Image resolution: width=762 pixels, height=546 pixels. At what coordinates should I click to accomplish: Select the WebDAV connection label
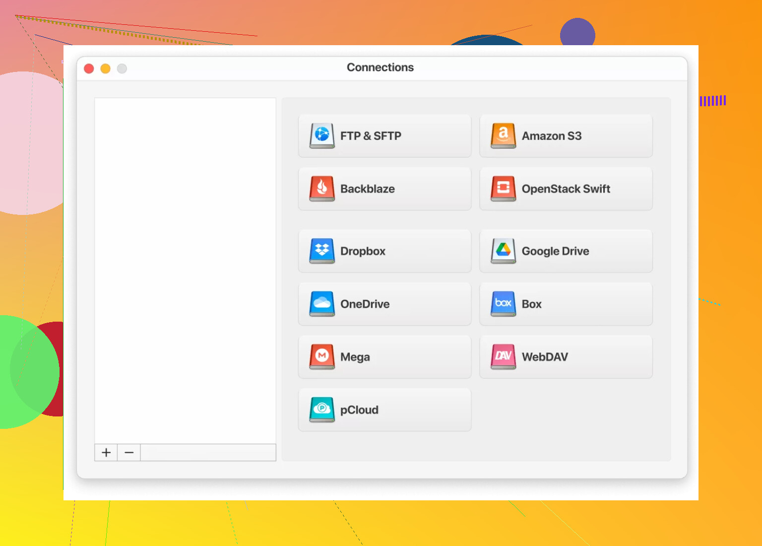pos(545,357)
